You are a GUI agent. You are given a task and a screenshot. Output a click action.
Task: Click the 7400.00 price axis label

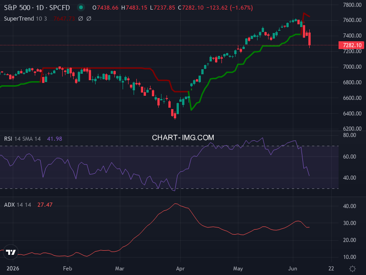pyautogui.click(x=352, y=36)
